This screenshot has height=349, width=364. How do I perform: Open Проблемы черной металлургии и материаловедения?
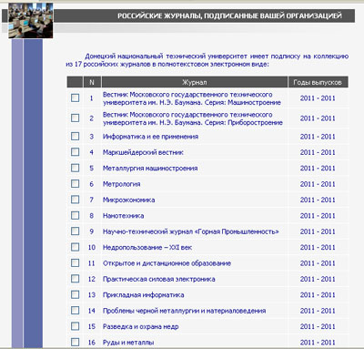[x=184, y=311]
